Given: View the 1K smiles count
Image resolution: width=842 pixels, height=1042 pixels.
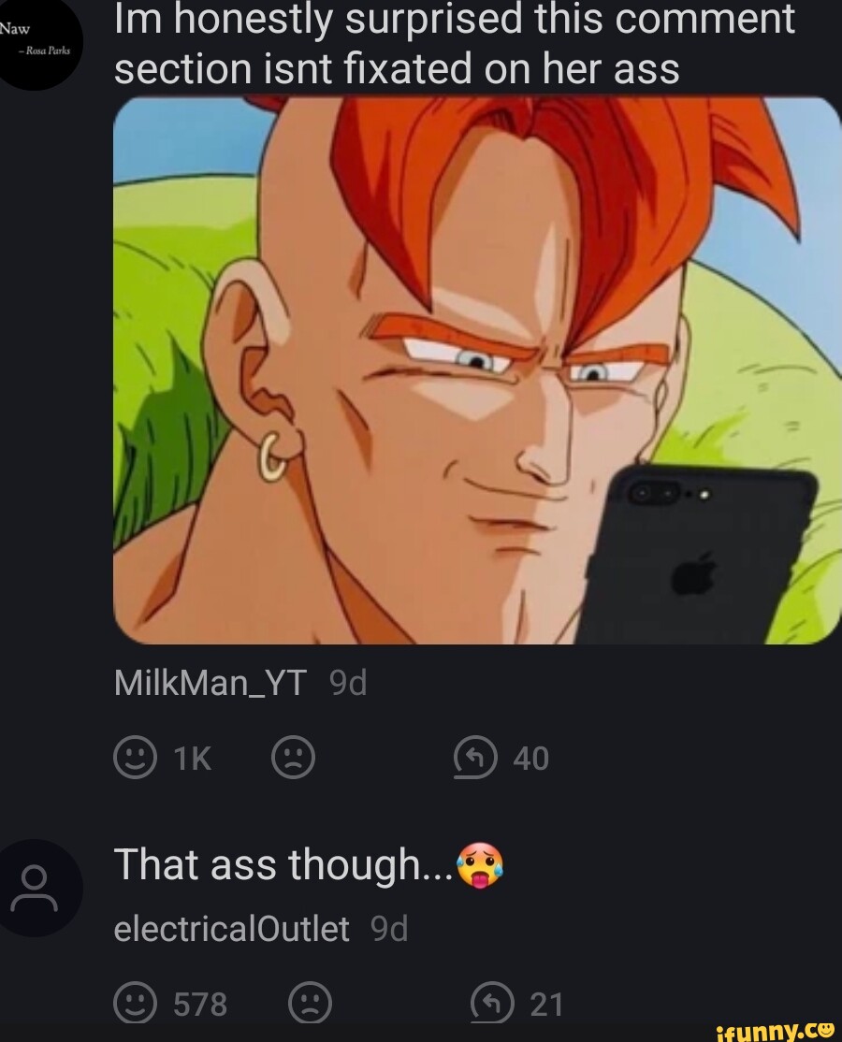Looking at the screenshot, I should tap(192, 759).
